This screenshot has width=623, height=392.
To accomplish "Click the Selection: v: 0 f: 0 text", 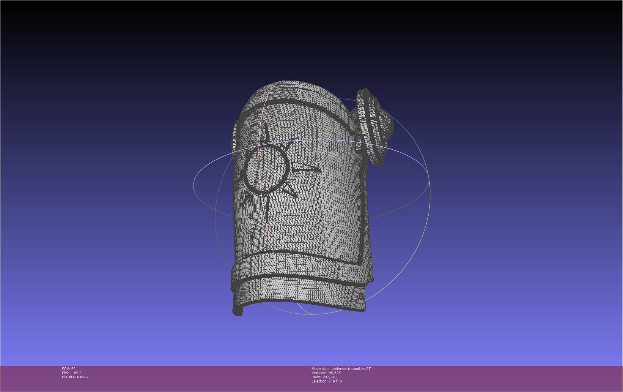I will [326, 381].
